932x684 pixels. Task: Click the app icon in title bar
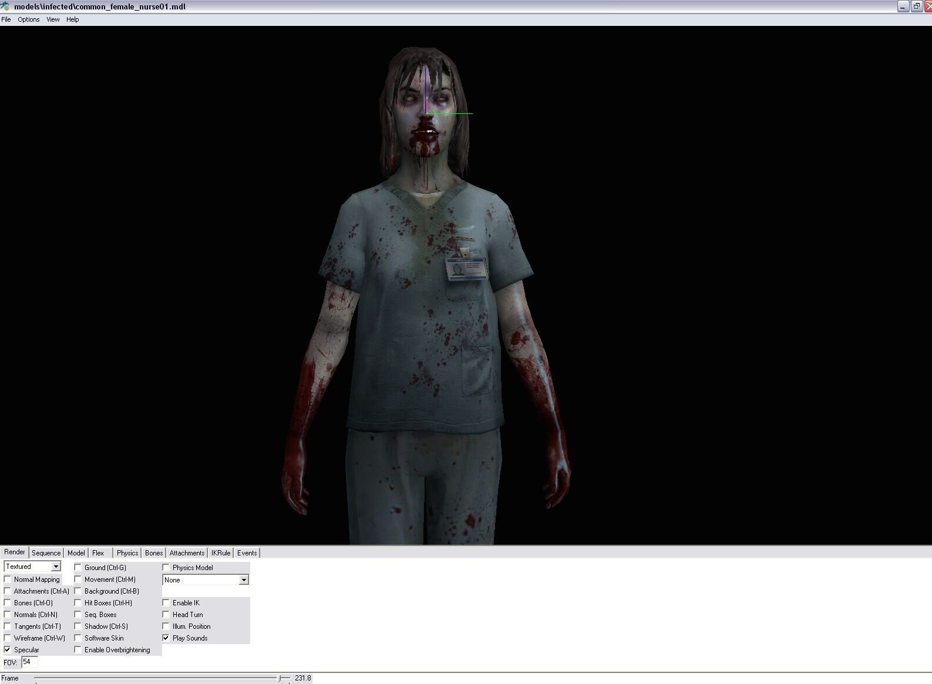coord(5,6)
